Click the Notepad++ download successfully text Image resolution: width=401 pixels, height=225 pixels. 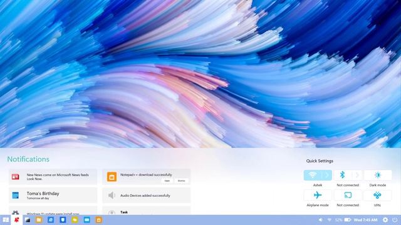pos(146,175)
